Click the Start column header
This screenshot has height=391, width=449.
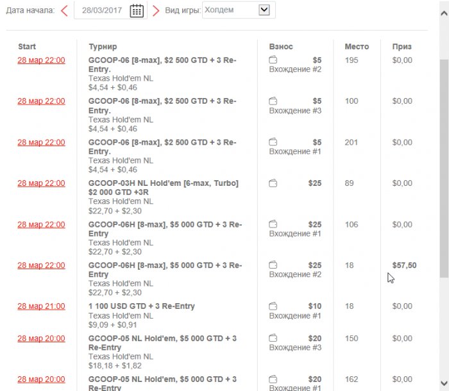click(27, 47)
